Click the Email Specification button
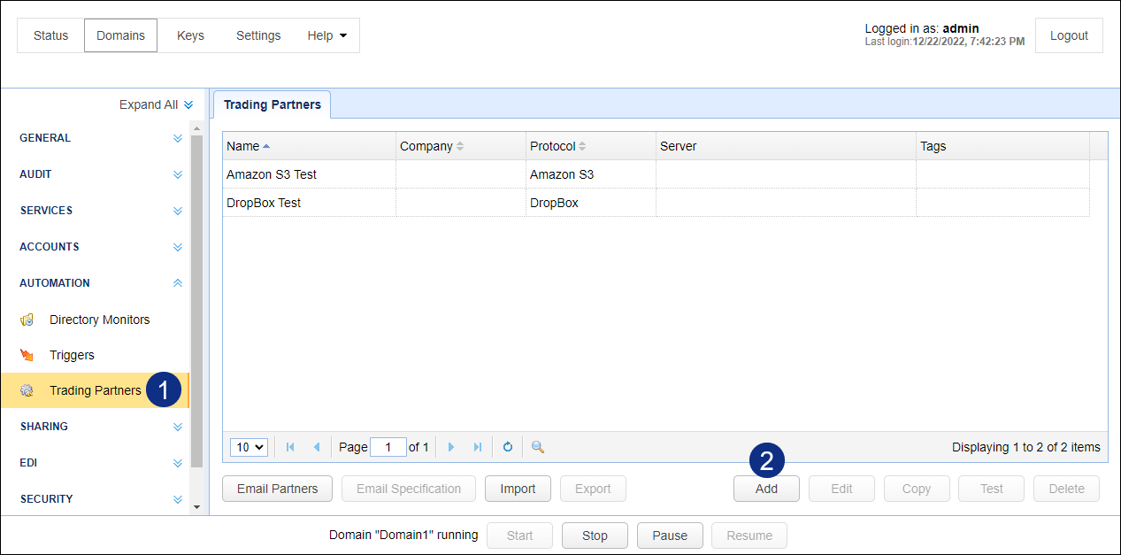The image size is (1121, 555). pos(409,489)
